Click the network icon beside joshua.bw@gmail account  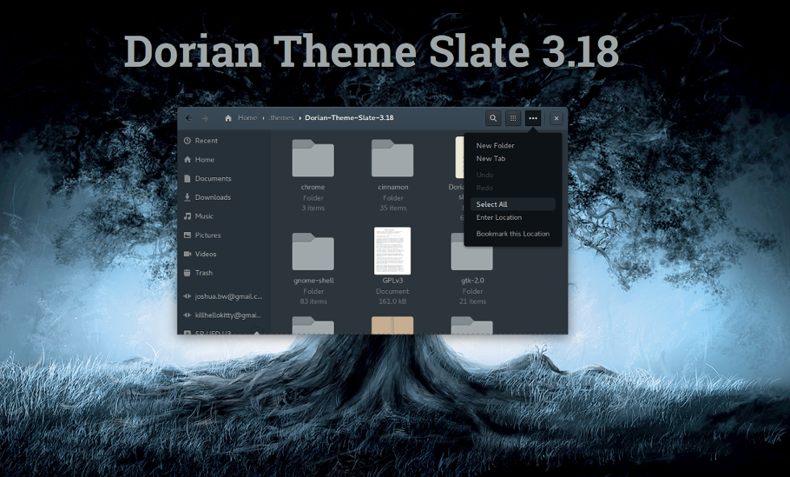pos(187,297)
